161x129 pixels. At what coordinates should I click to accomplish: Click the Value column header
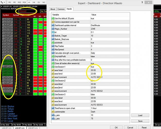[x=110, y=15]
